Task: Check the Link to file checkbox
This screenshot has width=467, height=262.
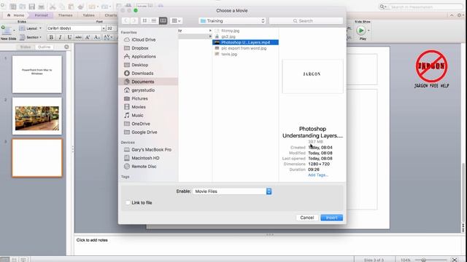Action: pyautogui.click(x=128, y=202)
